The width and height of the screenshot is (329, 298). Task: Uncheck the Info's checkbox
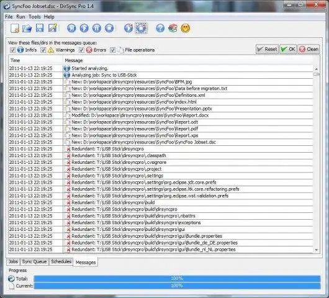(12, 50)
